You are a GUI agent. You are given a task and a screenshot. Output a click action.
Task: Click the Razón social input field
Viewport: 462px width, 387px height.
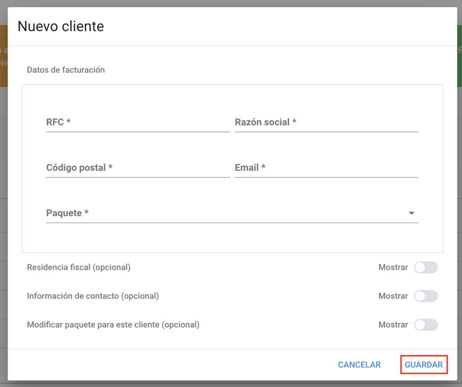click(327, 122)
